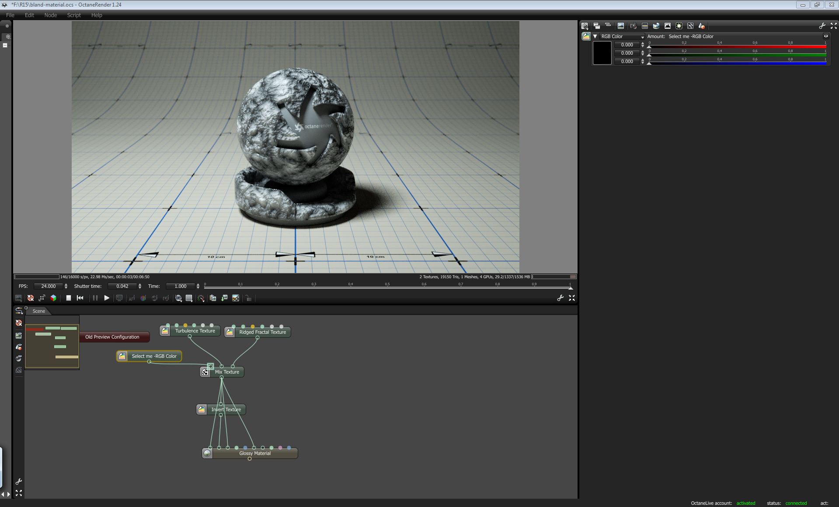Pause the rendering
The height and width of the screenshot is (507, 839).
(x=95, y=298)
